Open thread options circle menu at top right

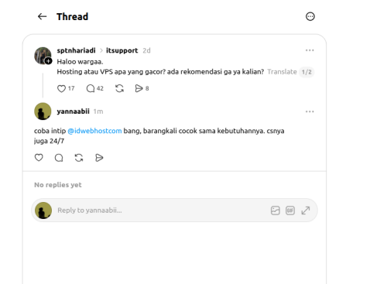[x=310, y=16]
